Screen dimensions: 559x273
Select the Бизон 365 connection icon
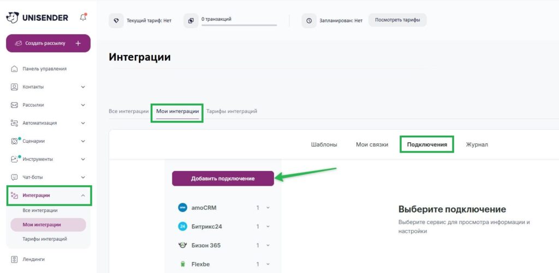[x=182, y=245]
